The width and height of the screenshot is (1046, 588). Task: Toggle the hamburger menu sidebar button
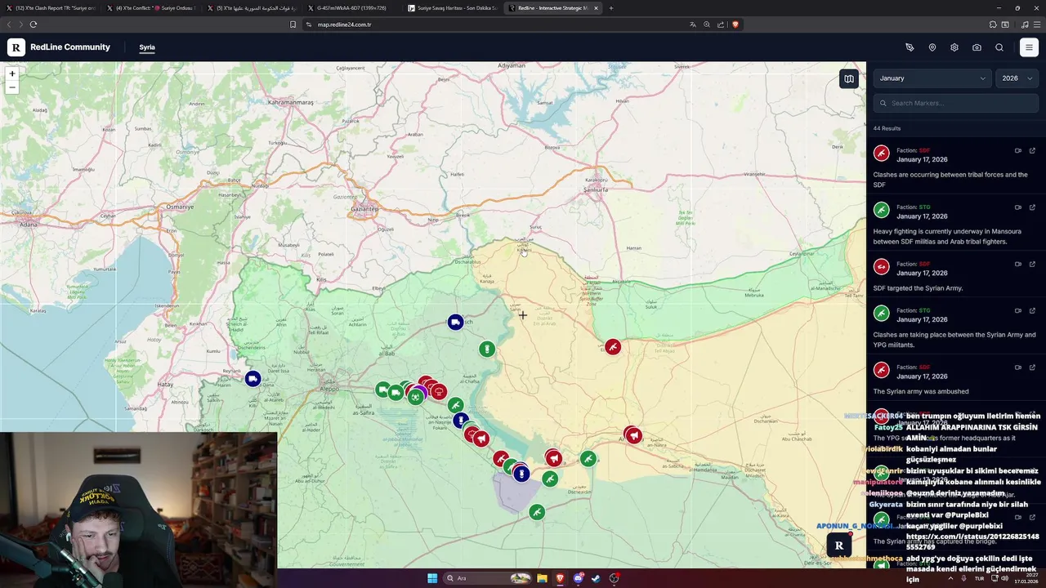pyautogui.click(x=1029, y=47)
